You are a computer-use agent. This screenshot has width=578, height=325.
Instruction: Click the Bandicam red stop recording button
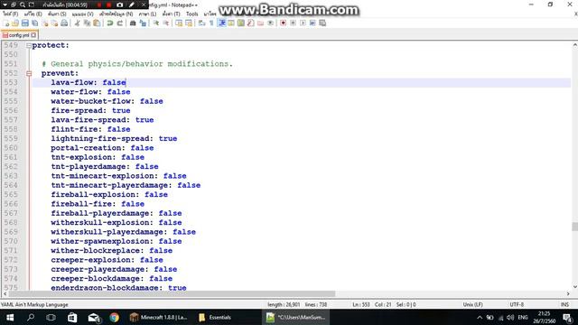[x=109, y=5]
